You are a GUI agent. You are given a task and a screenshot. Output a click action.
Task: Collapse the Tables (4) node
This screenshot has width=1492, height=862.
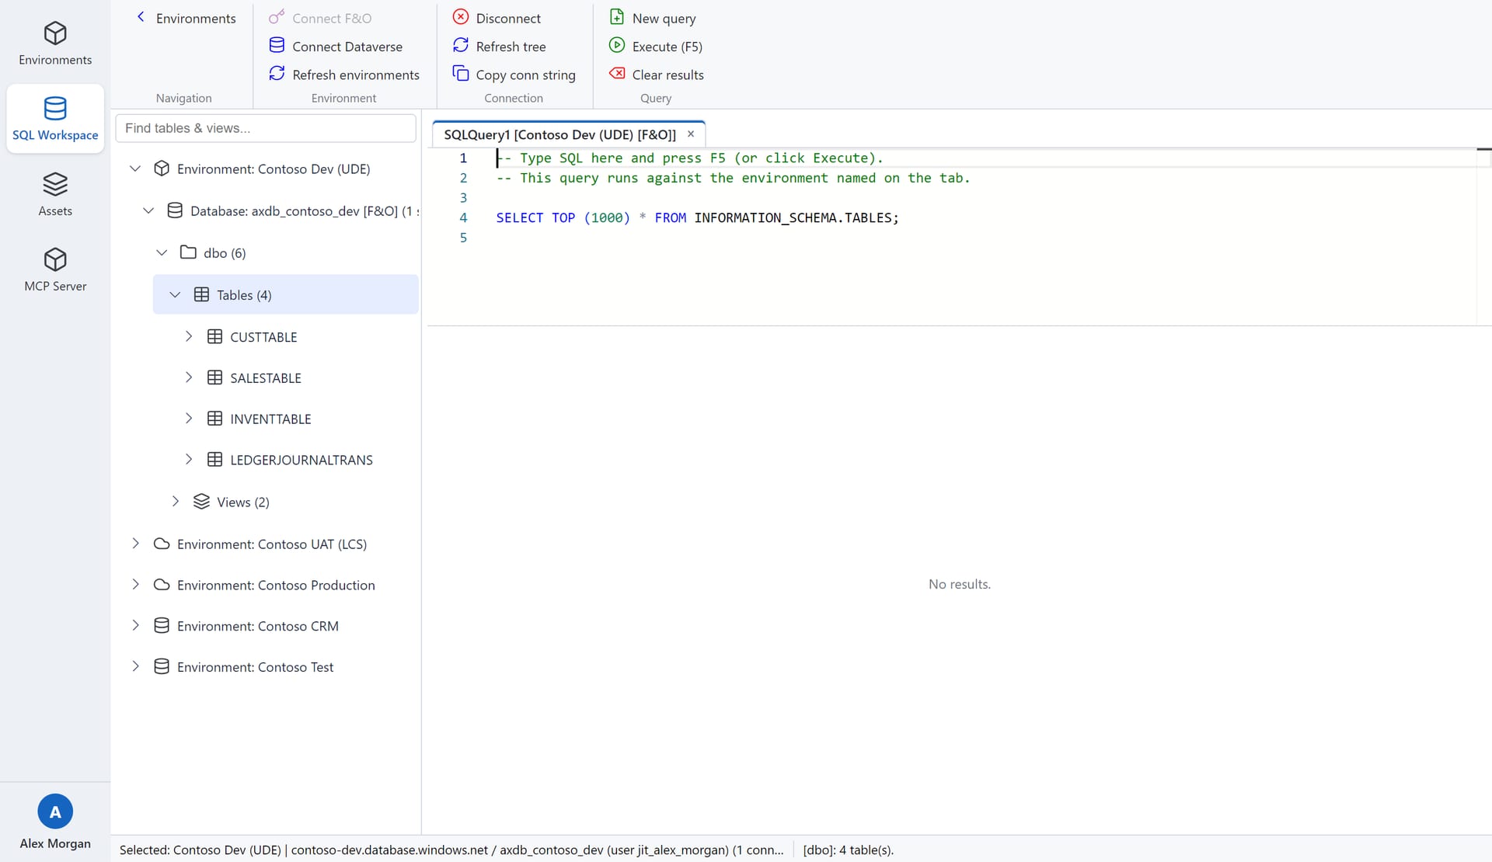pyautogui.click(x=175, y=294)
